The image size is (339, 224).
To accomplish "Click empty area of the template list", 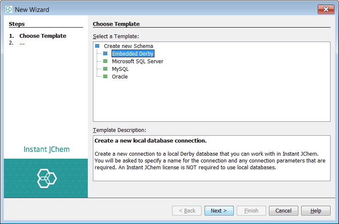I will pos(211,102).
